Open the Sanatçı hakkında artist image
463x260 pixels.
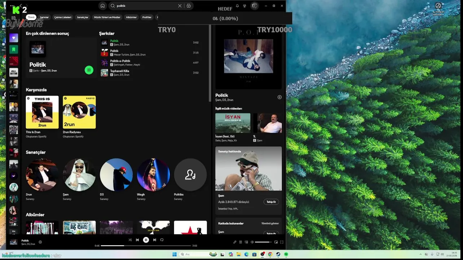[x=249, y=168]
